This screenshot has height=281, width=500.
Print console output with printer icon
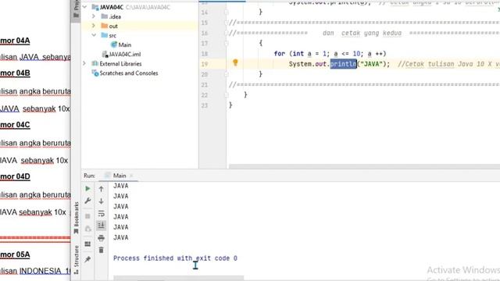click(x=101, y=237)
